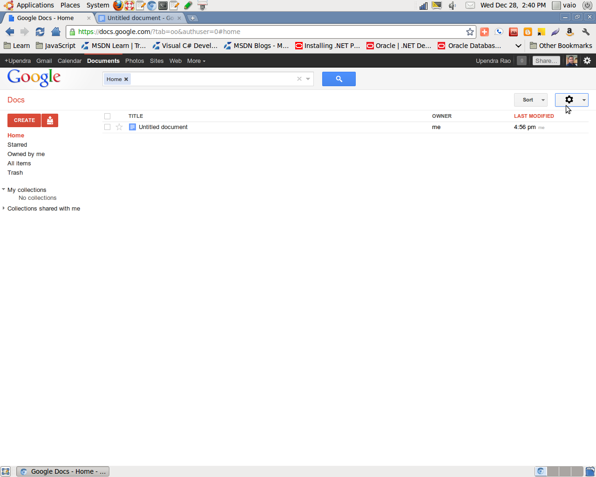The width and height of the screenshot is (596, 477).
Task: Switch to Untitled document tab
Action: click(x=140, y=18)
